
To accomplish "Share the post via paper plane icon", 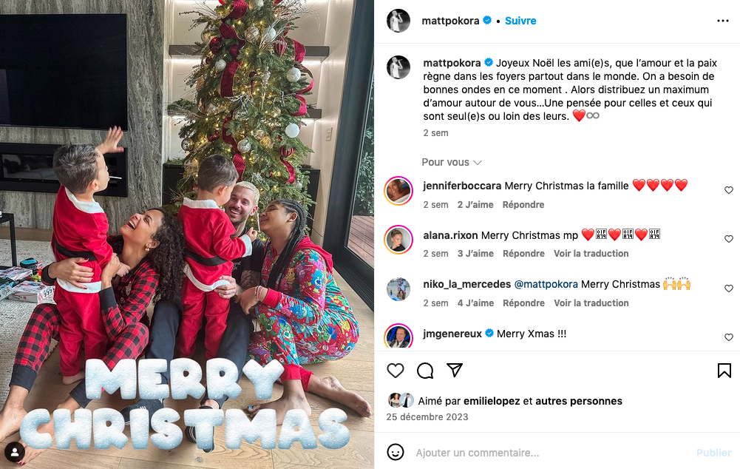I will pyautogui.click(x=455, y=371).
